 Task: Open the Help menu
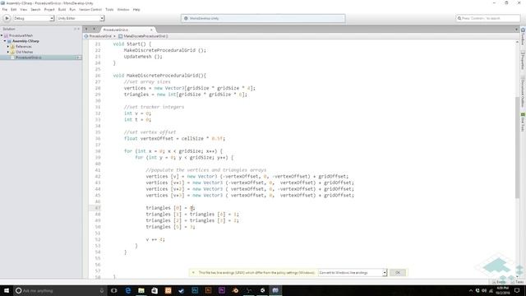coord(136,9)
